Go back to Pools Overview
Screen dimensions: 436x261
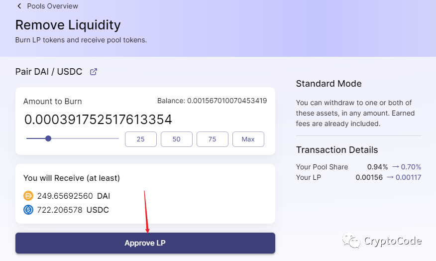pos(53,6)
